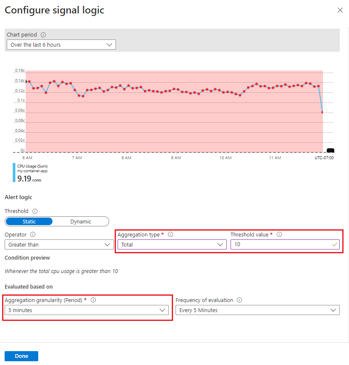Click the green checkmark beside threshold value
The width and height of the screenshot is (349, 365).
pos(334,244)
